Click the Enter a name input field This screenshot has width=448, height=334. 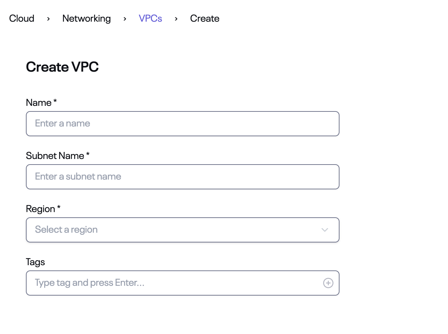pyautogui.click(x=182, y=124)
